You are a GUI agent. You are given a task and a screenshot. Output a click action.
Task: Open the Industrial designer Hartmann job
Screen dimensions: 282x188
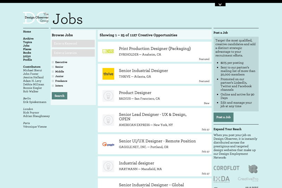pos(136,163)
